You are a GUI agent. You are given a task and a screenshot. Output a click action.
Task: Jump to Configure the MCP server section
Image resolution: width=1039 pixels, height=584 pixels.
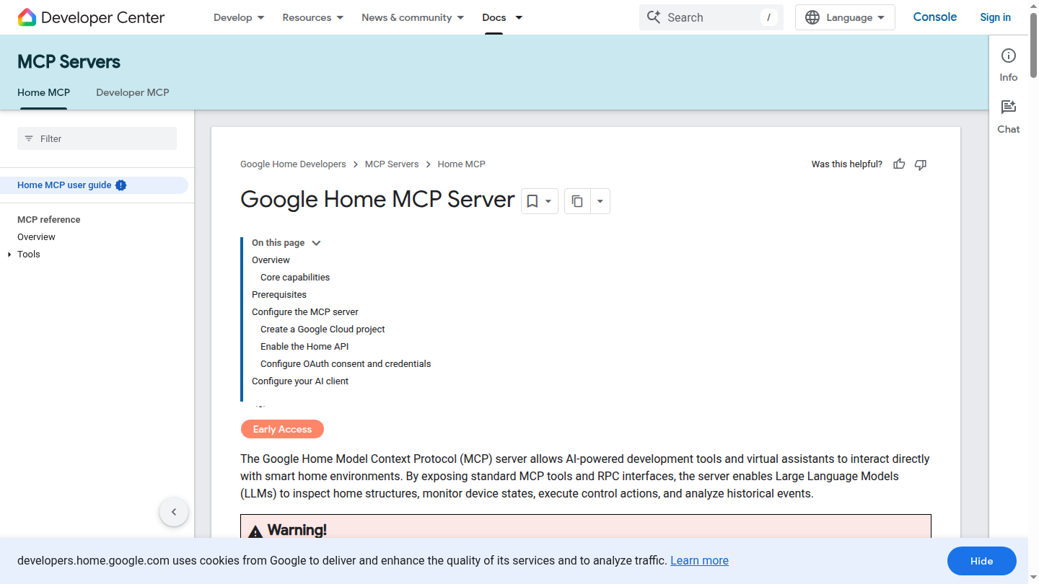305,312
